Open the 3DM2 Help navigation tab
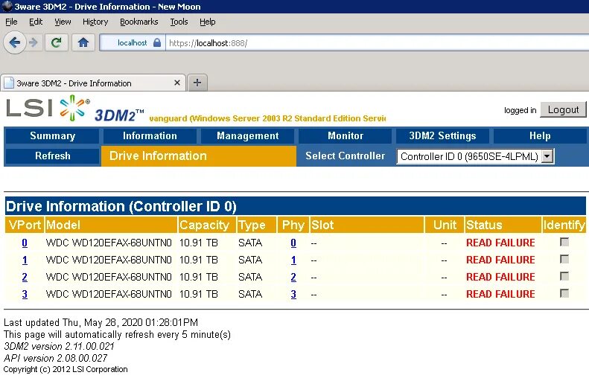Viewport: 589px width, 381px height. pos(540,136)
